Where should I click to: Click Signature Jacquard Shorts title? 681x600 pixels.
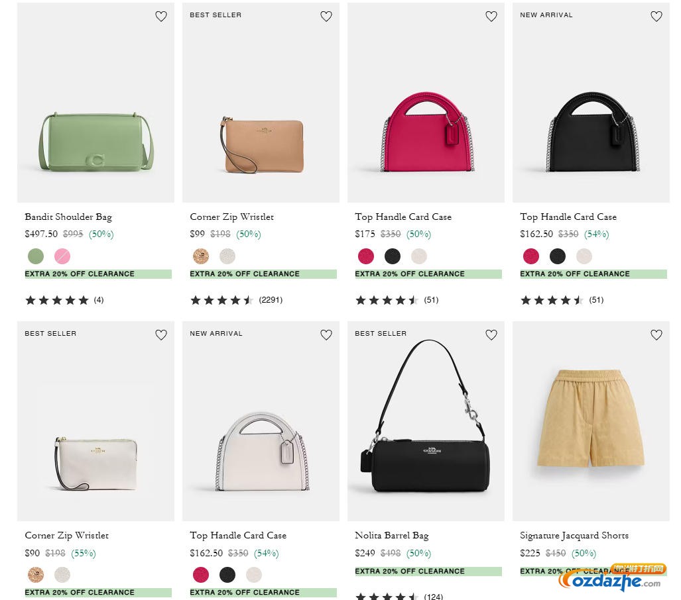coord(574,535)
